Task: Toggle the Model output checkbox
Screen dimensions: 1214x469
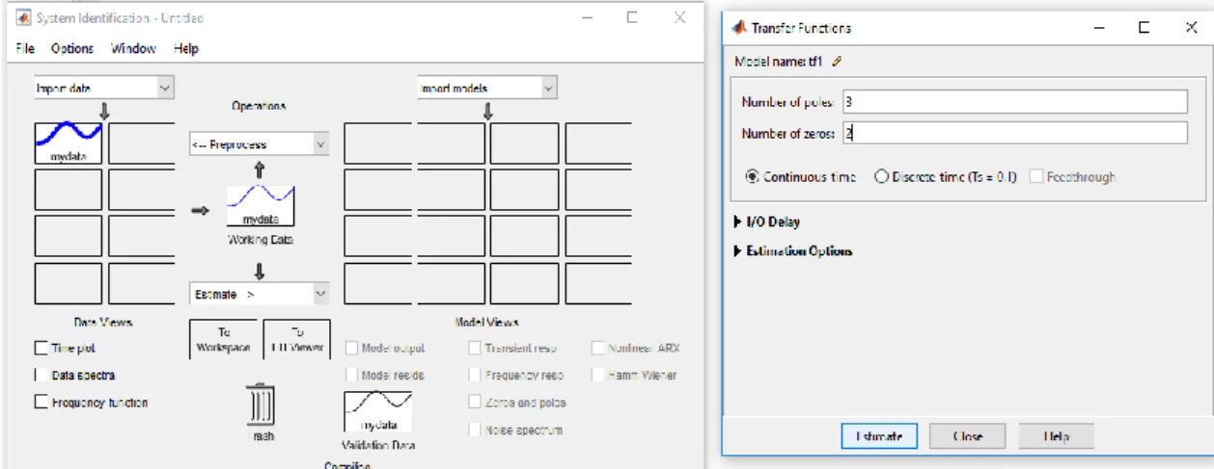Action: coord(351,348)
